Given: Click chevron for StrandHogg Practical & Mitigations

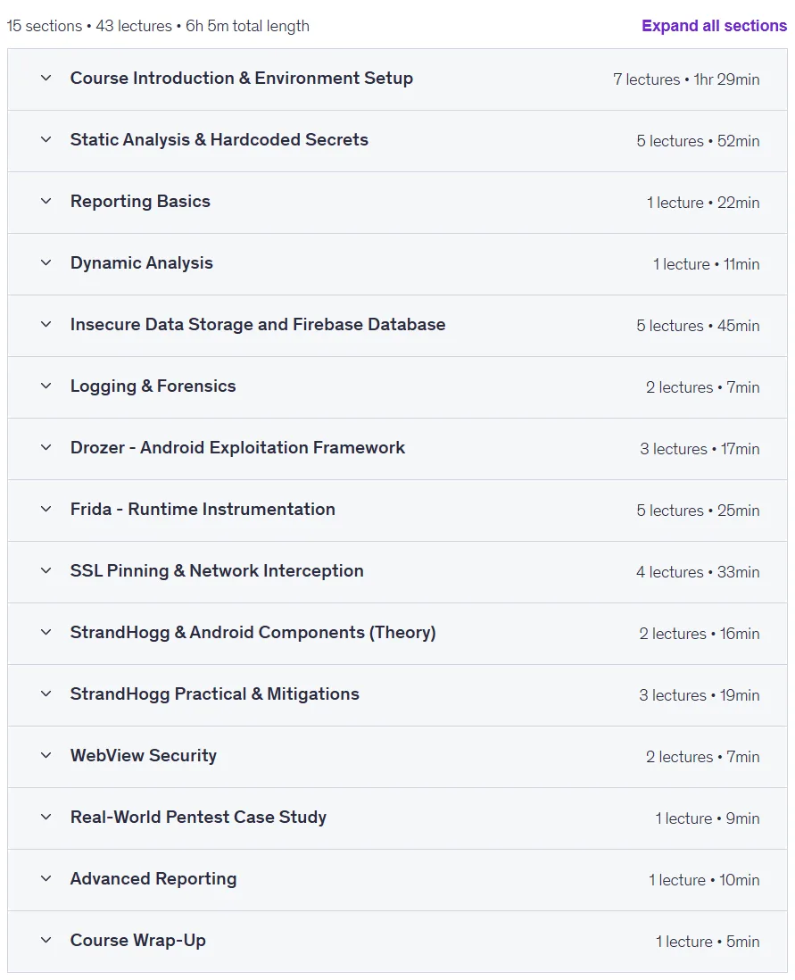Looking at the screenshot, I should click(x=46, y=693).
